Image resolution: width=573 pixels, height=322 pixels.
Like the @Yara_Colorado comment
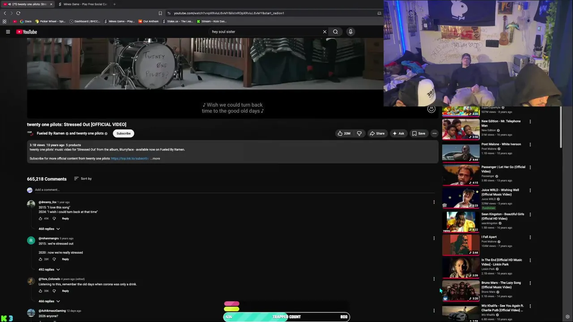(x=40, y=291)
